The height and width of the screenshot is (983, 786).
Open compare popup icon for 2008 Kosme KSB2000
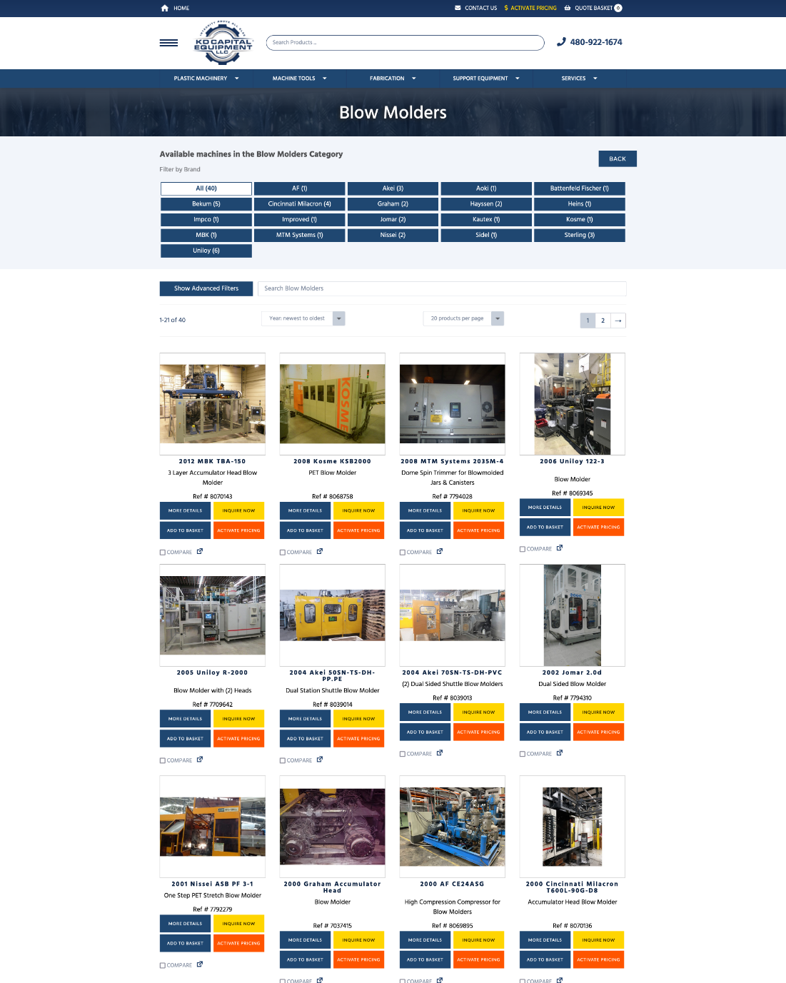[320, 551]
